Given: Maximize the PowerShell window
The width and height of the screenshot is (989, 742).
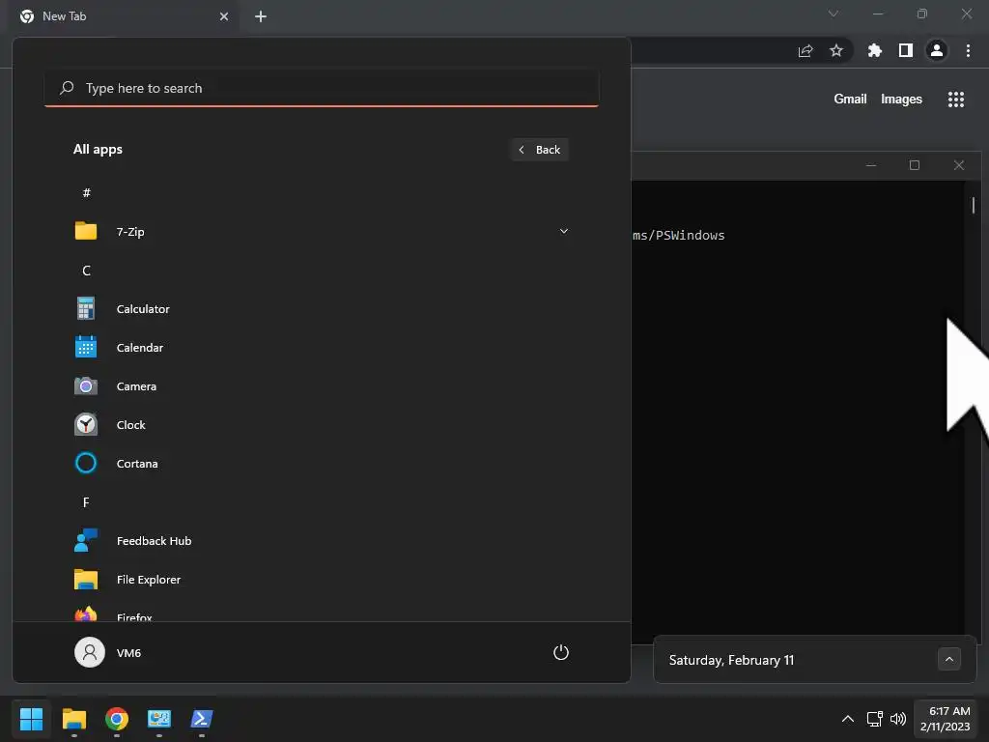Looking at the screenshot, I should pos(915,165).
